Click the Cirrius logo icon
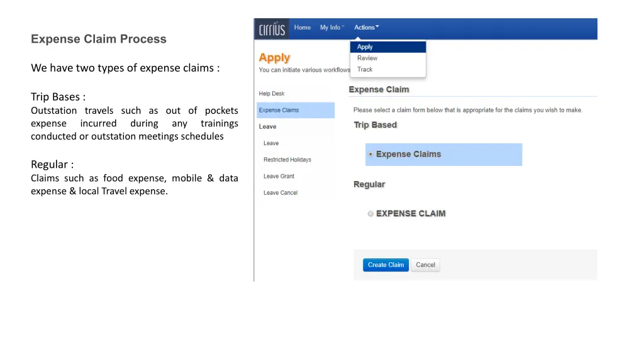The width and height of the screenshot is (644, 362). coord(272,29)
